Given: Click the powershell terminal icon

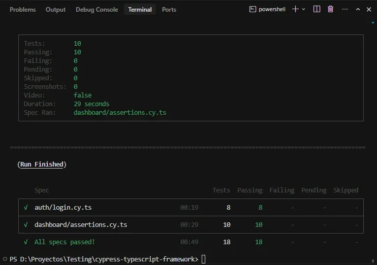Looking at the screenshot, I should [x=253, y=9].
